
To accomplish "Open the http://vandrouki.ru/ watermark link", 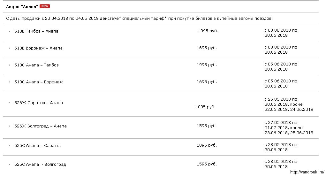I will (x=307, y=172).
